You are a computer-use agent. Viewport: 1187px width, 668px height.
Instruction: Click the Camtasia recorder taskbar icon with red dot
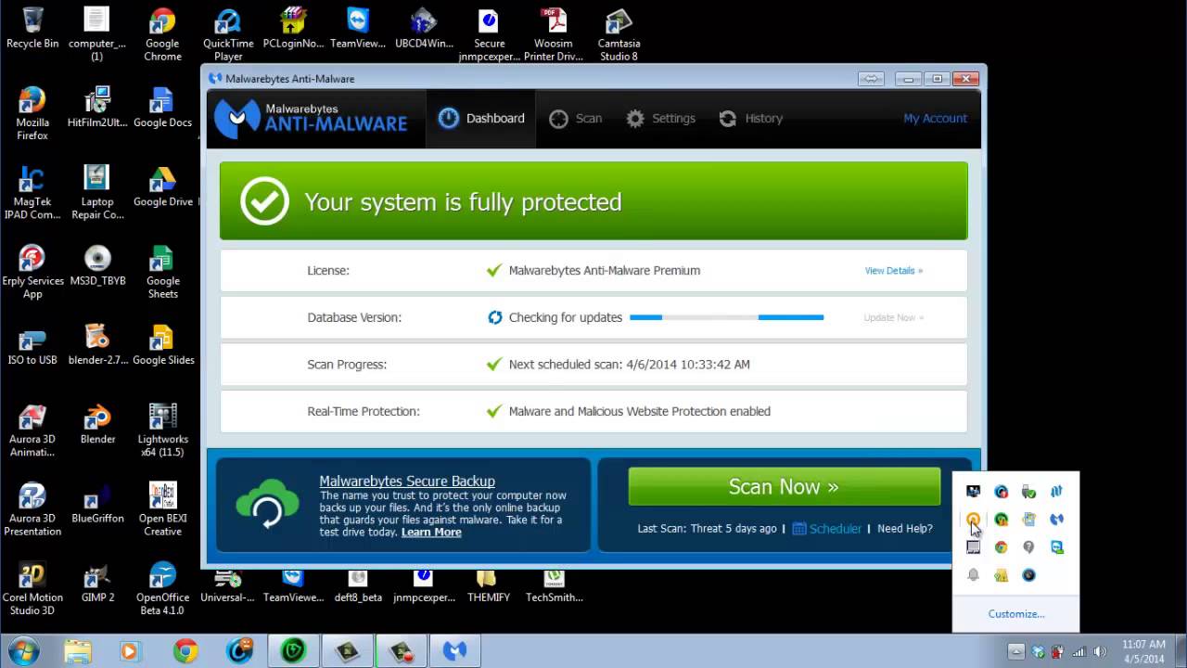401,651
